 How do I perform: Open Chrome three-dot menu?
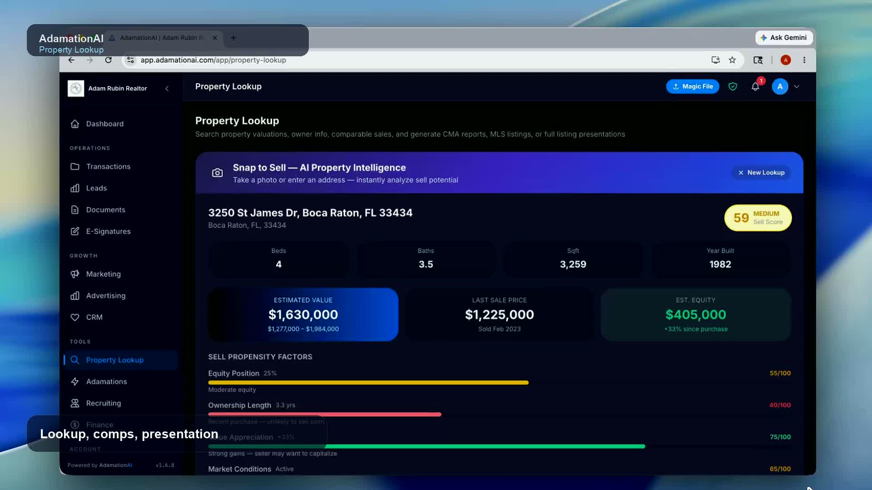(x=804, y=60)
